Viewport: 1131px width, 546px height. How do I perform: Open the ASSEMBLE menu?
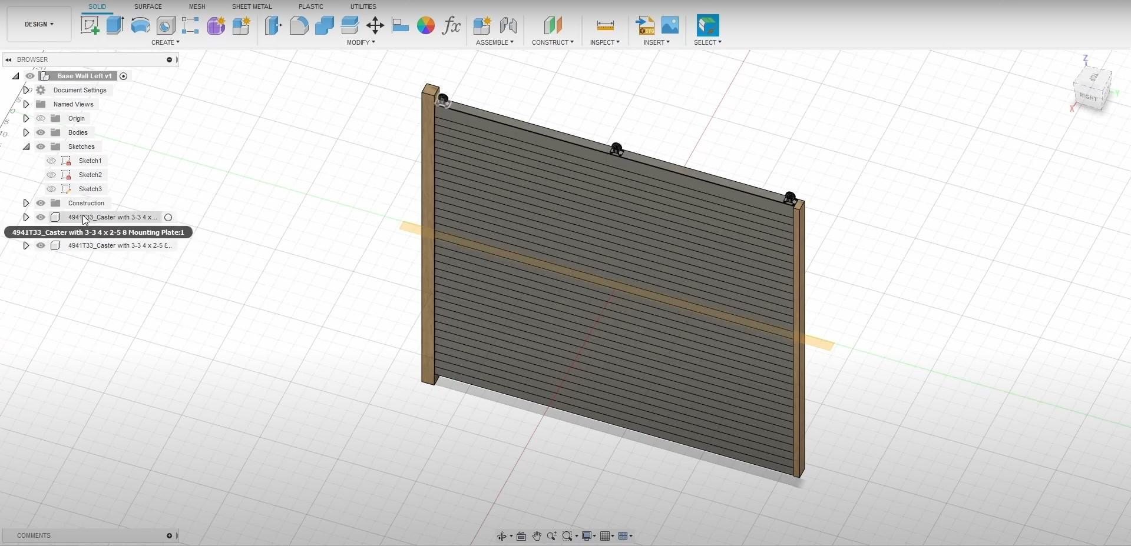(494, 42)
